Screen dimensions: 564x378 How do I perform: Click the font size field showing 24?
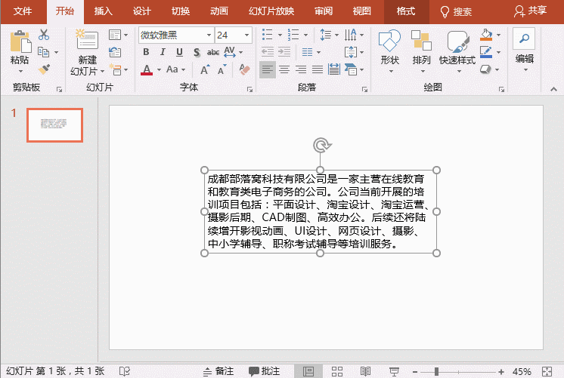click(x=228, y=35)
